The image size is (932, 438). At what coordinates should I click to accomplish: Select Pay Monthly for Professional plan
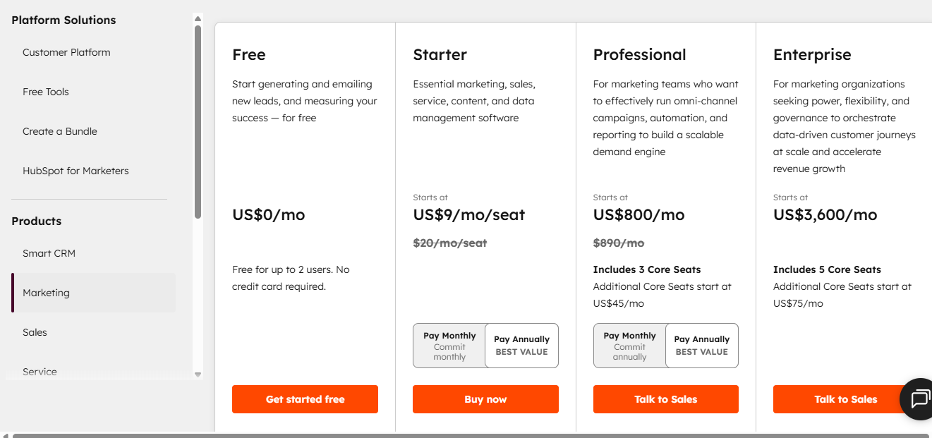click(629, 346)
